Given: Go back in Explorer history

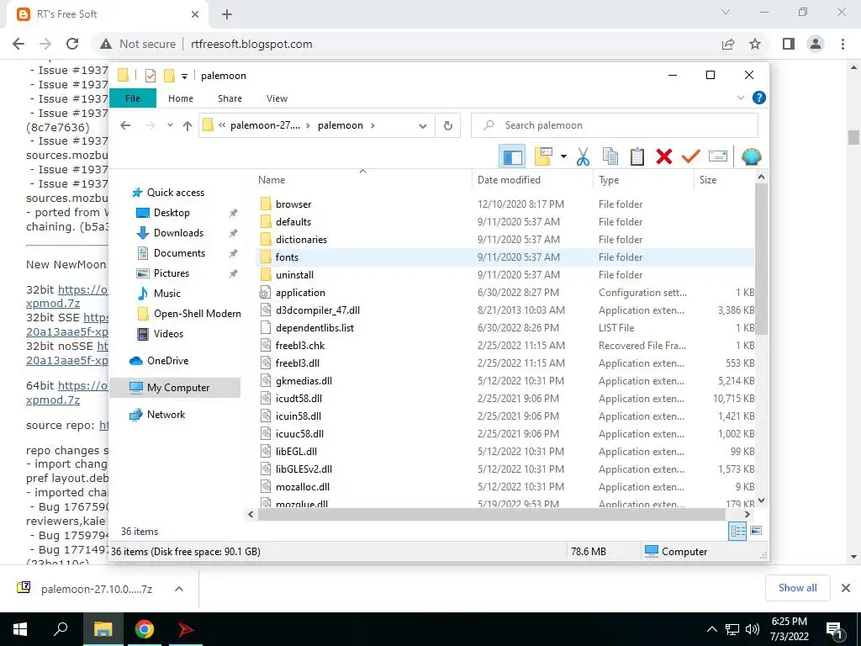Looking at the screenshot, I should 126,126.
